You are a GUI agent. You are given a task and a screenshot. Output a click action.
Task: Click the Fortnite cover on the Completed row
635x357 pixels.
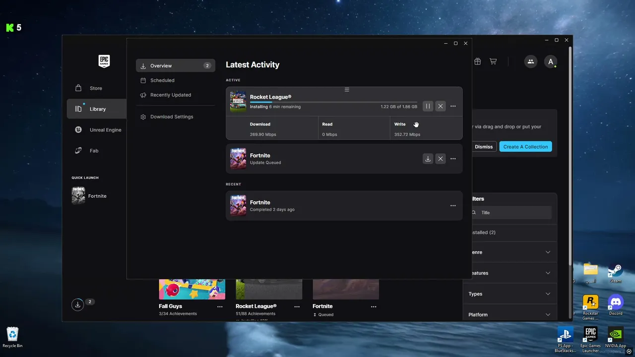(x=238, y=206)
